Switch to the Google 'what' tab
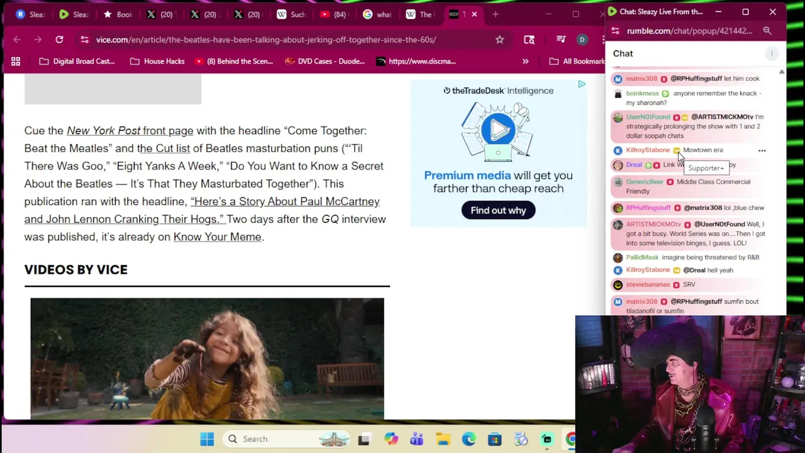 pyautogui.click(x=377, y=14)
